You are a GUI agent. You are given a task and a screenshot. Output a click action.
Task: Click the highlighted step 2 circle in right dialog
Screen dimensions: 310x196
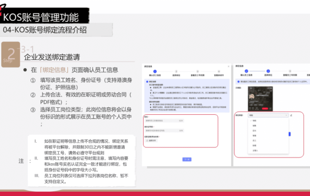point(268,71)
